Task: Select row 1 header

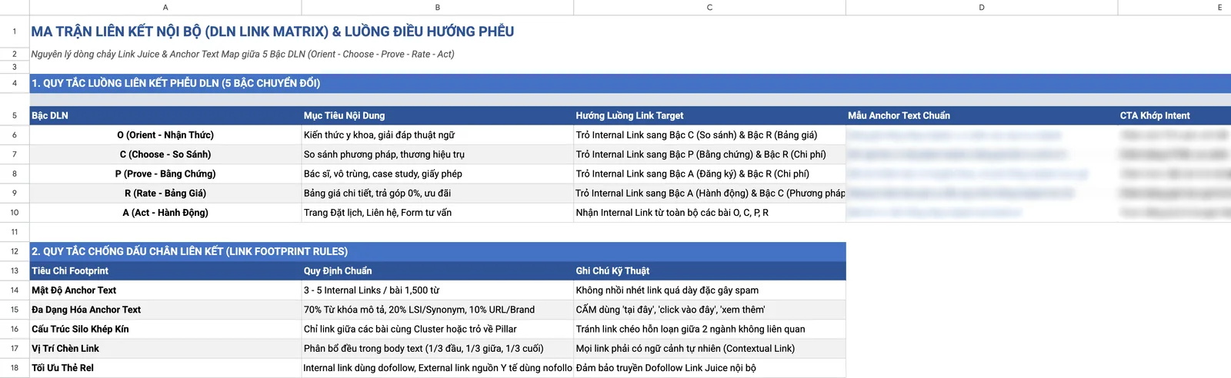Action: pos(15,31)
